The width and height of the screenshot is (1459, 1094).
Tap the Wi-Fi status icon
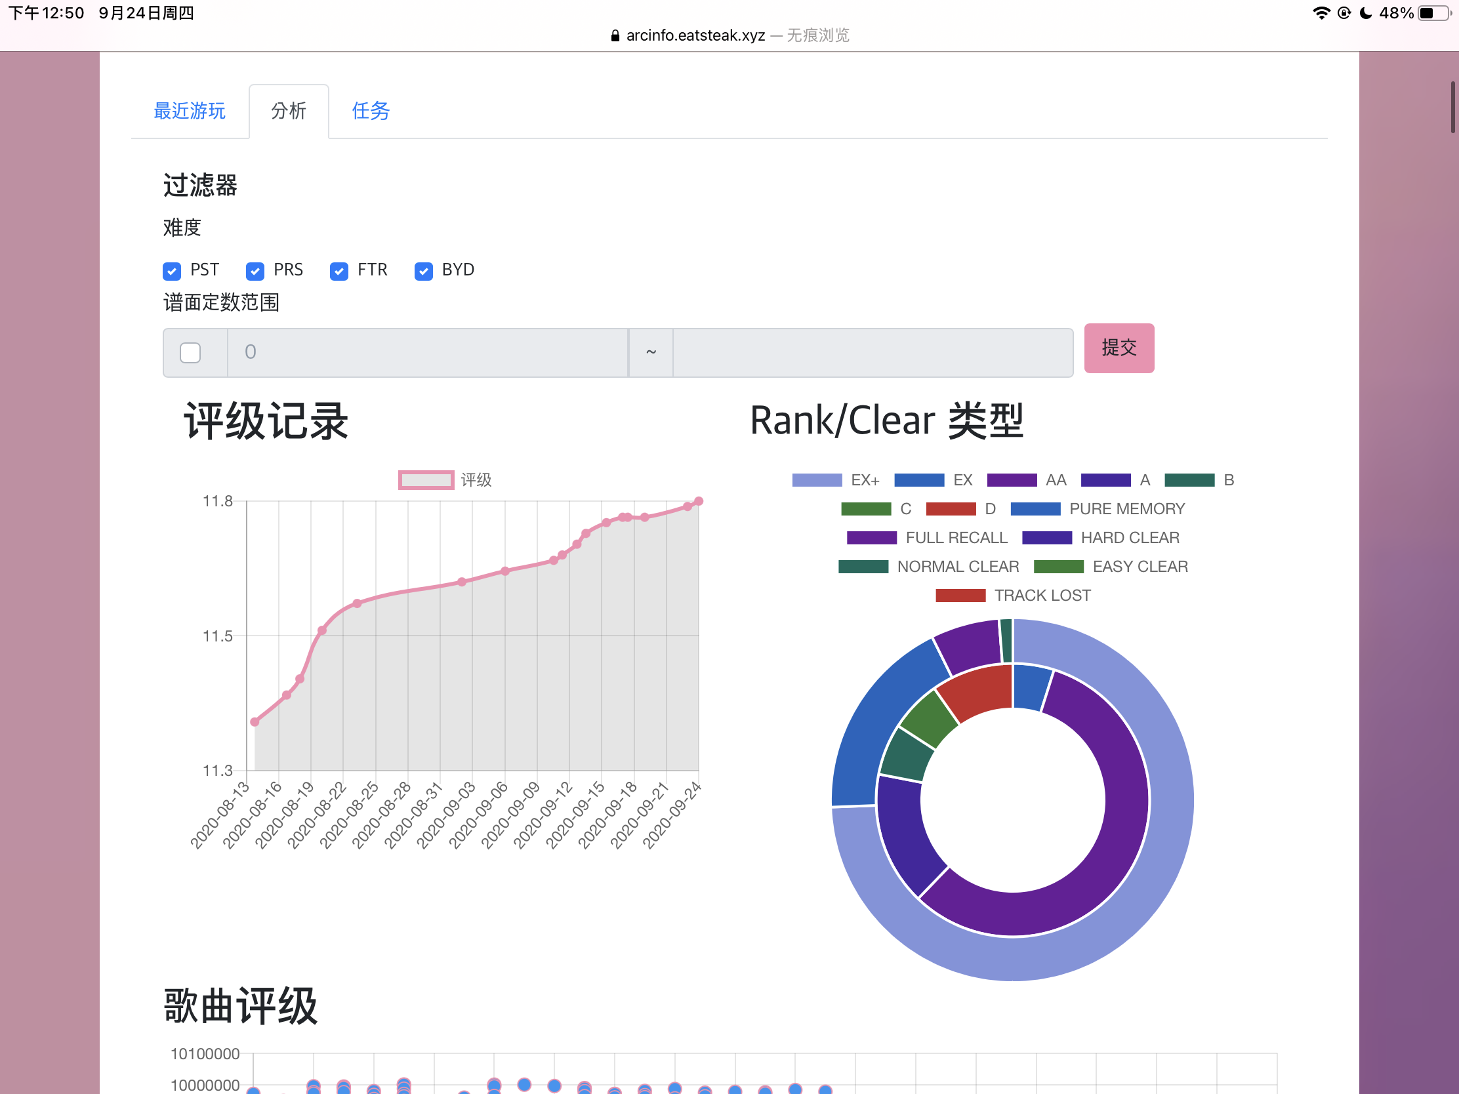click(x=1321, y=13)
